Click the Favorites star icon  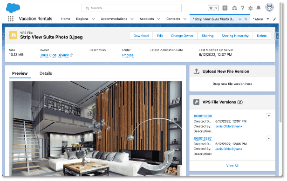pos(211,8)
